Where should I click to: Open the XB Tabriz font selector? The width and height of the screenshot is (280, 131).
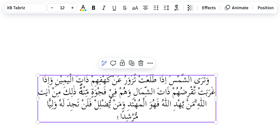25,8
